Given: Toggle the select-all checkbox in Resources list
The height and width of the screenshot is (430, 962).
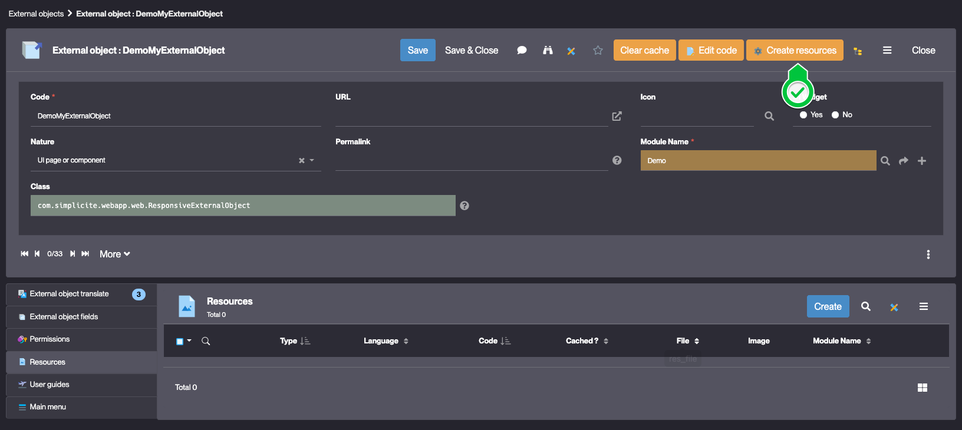Looking at the screenshot, I should pos(180,342).
